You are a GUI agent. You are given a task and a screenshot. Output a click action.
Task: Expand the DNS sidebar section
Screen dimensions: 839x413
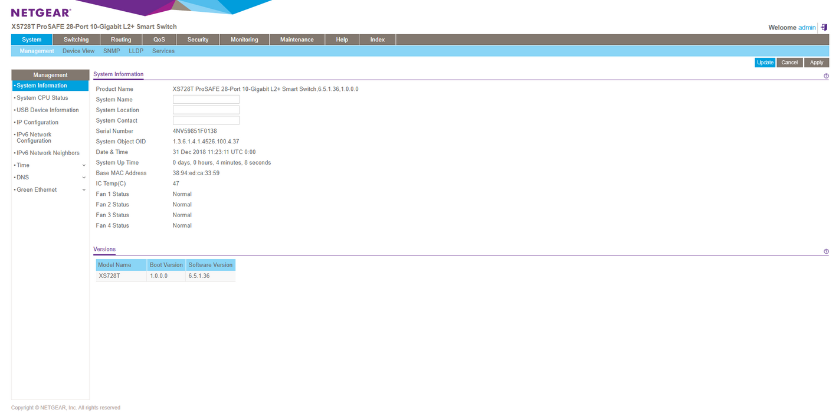click(50, 178)
